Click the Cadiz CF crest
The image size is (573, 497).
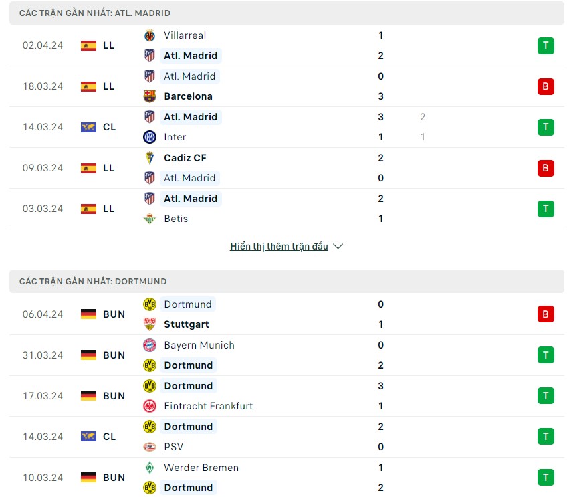[150, 158]
